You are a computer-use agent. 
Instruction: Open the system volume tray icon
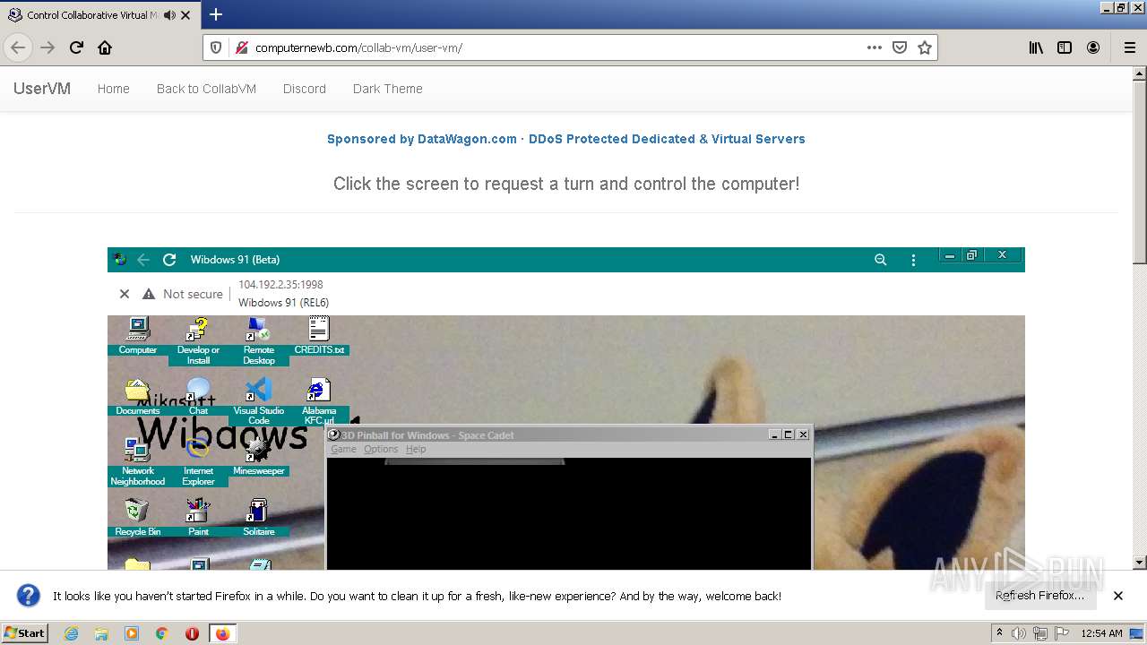(1020, 633)
